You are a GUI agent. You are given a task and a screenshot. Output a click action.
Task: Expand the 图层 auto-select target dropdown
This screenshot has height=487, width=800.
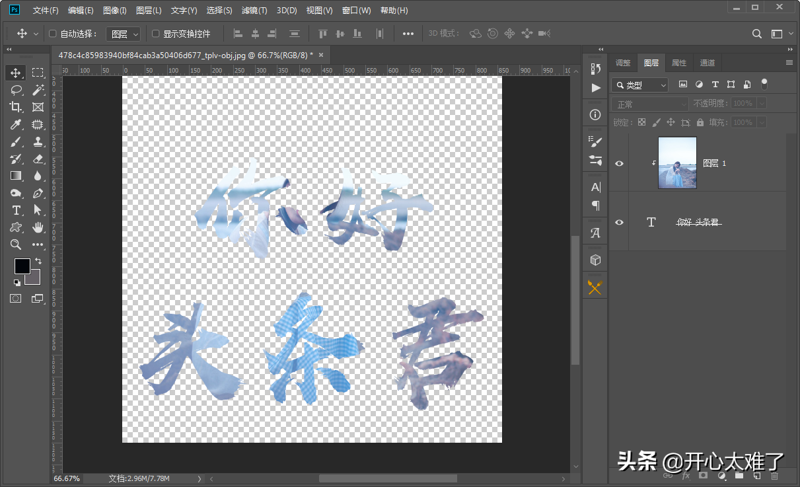coord(124,34)
